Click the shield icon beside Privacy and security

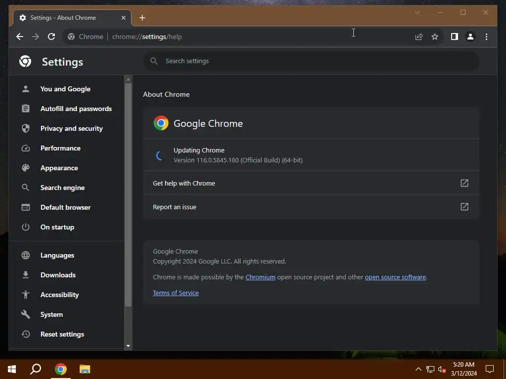[x=26, y=128]
